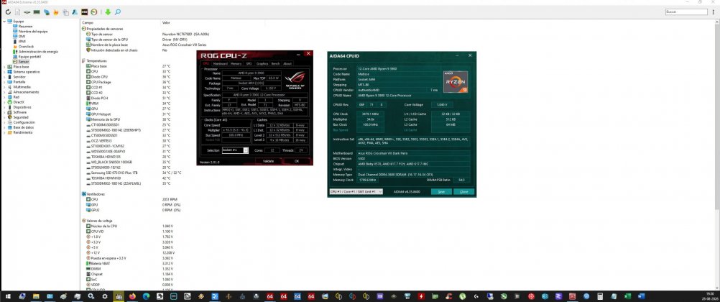This screenshot has width=720, height=302.
Task: Expand the Almacenamiento tree node
Action: (x=4, y=92)
